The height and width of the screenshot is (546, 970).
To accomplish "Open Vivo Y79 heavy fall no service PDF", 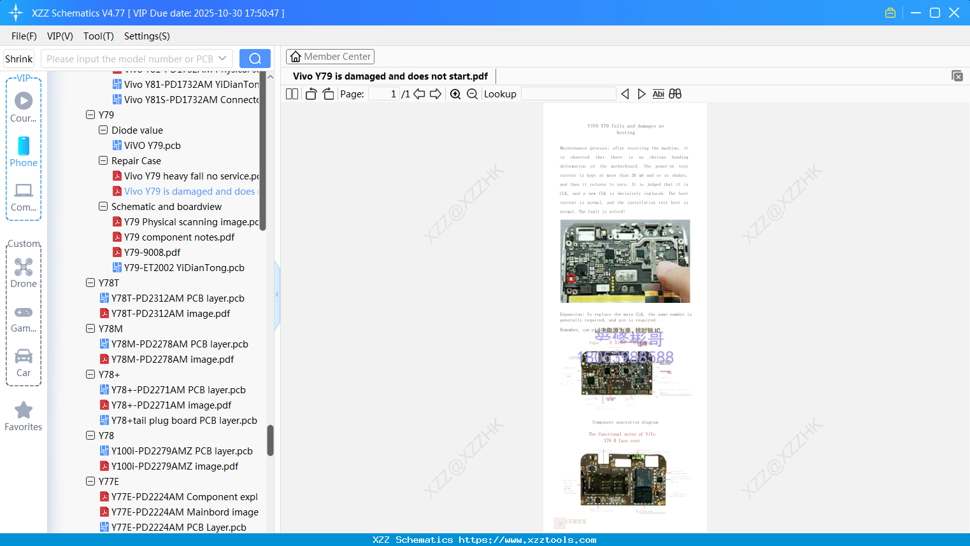I will (186, 176).
